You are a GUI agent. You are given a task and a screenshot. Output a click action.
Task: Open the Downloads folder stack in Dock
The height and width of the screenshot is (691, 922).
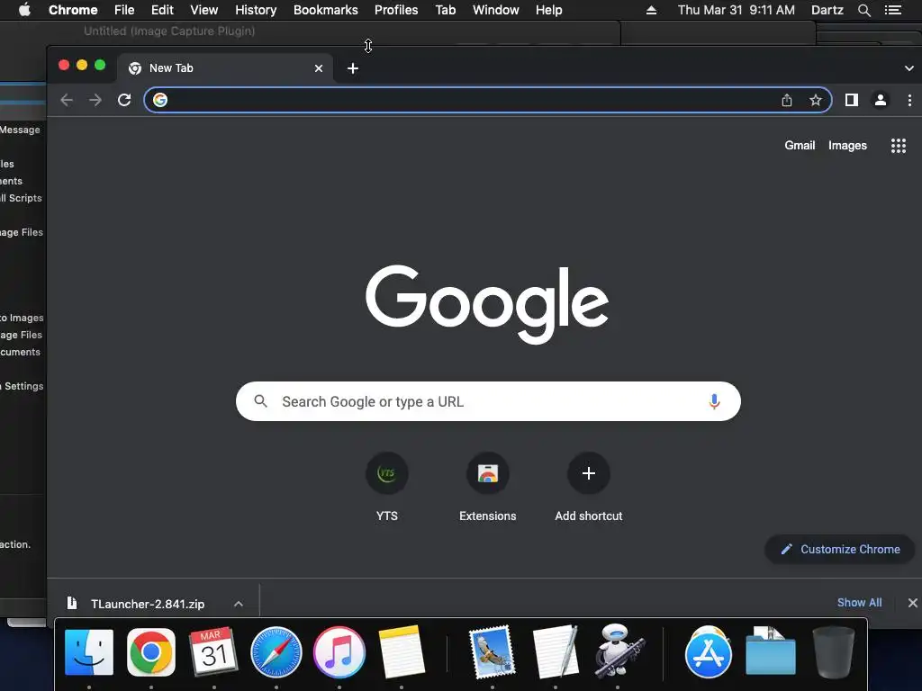pos(771,652)
